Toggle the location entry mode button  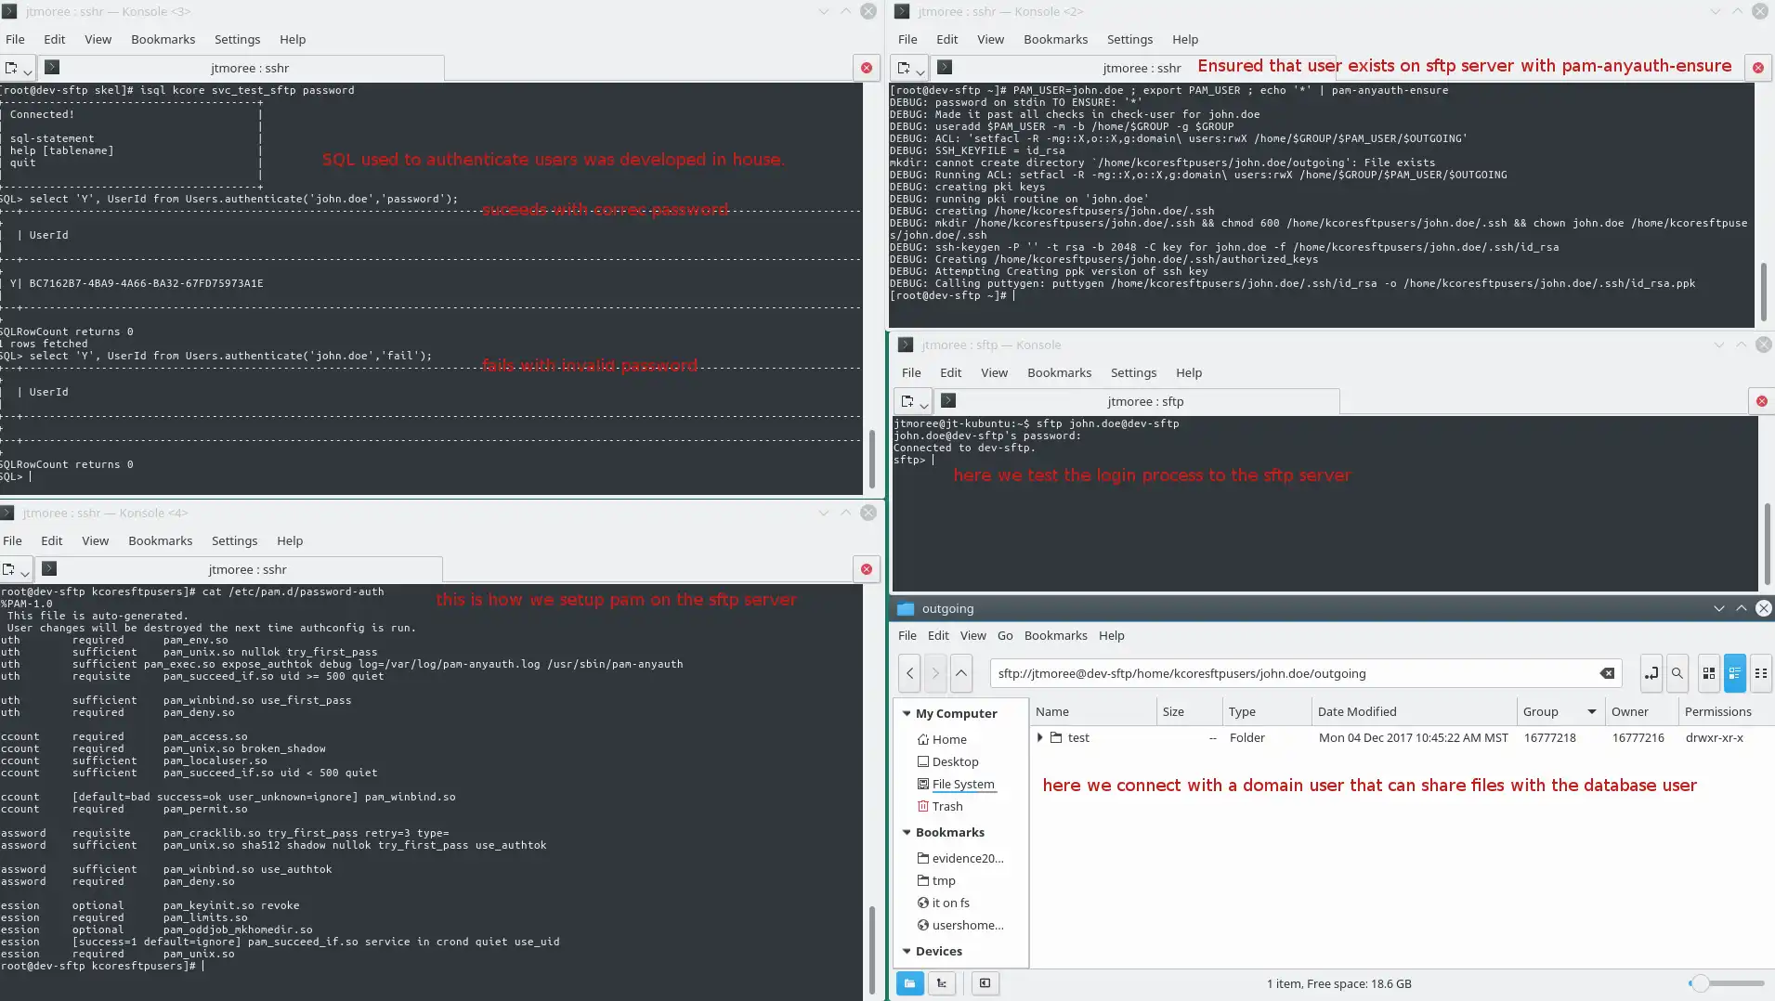click(x=1651, y=673)
